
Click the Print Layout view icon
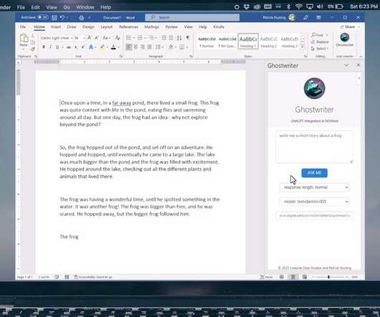(293, 277)
